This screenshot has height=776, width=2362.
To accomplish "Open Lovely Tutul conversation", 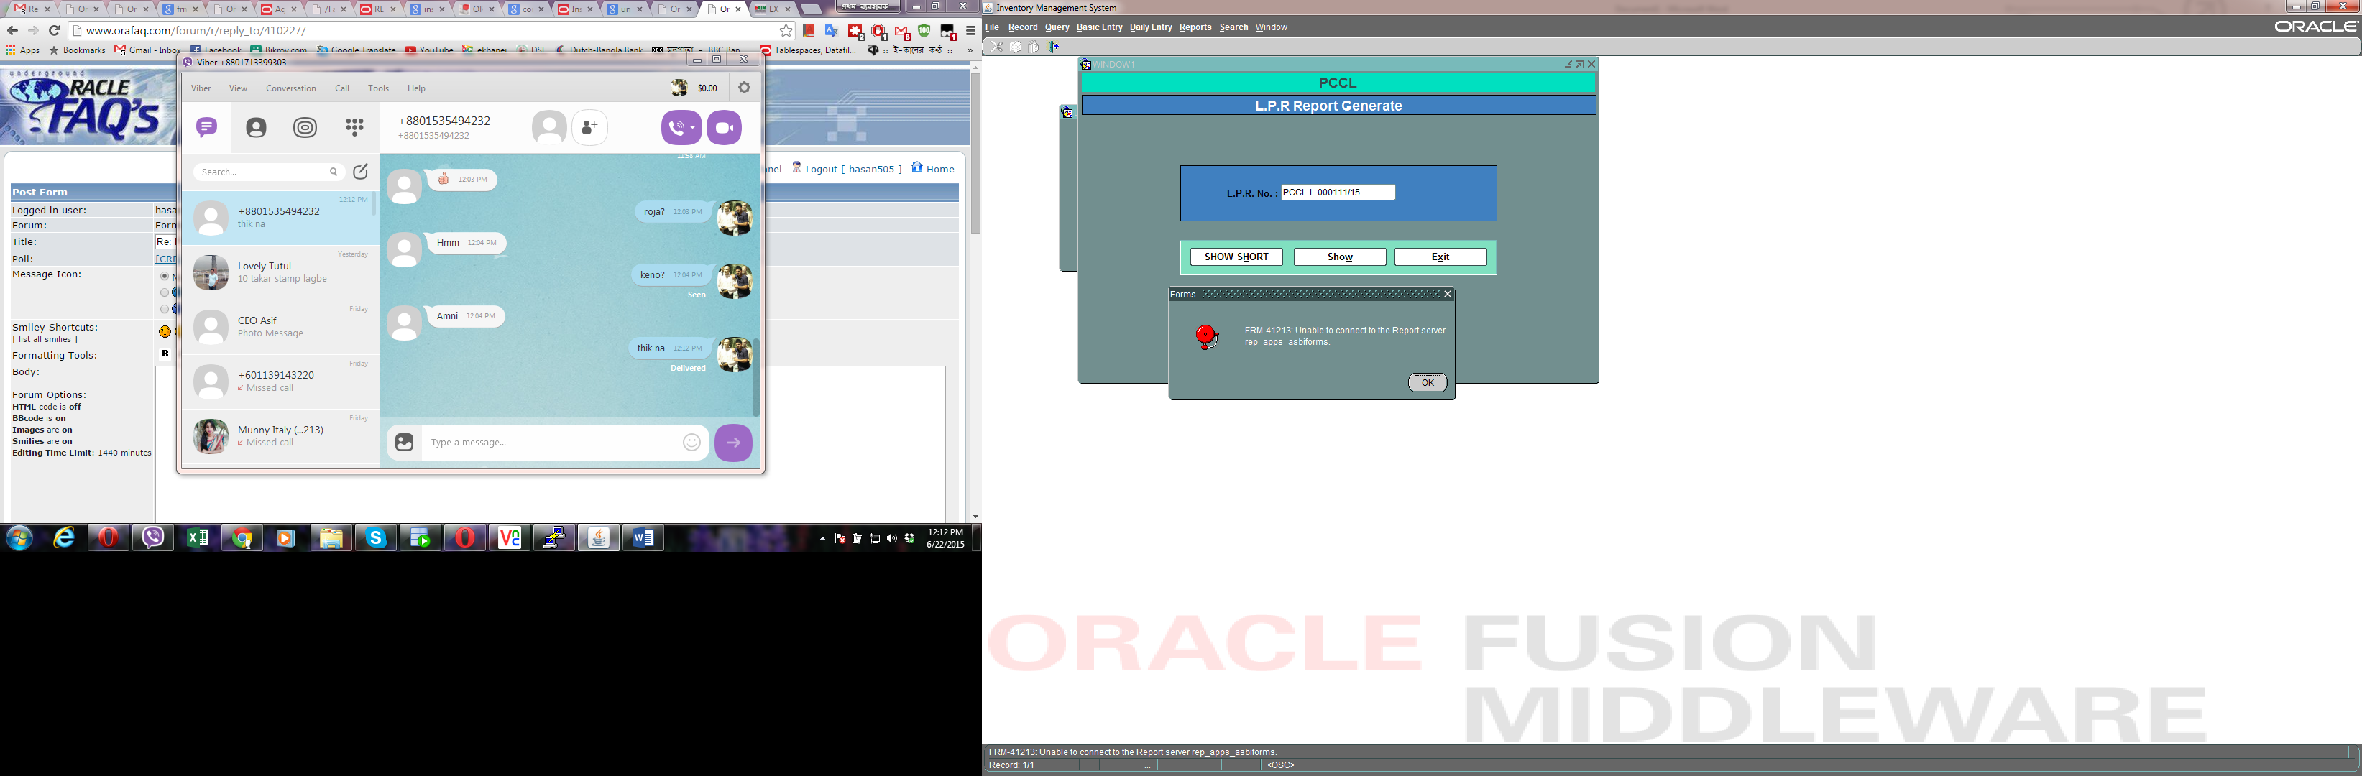I will click(280, 272).
